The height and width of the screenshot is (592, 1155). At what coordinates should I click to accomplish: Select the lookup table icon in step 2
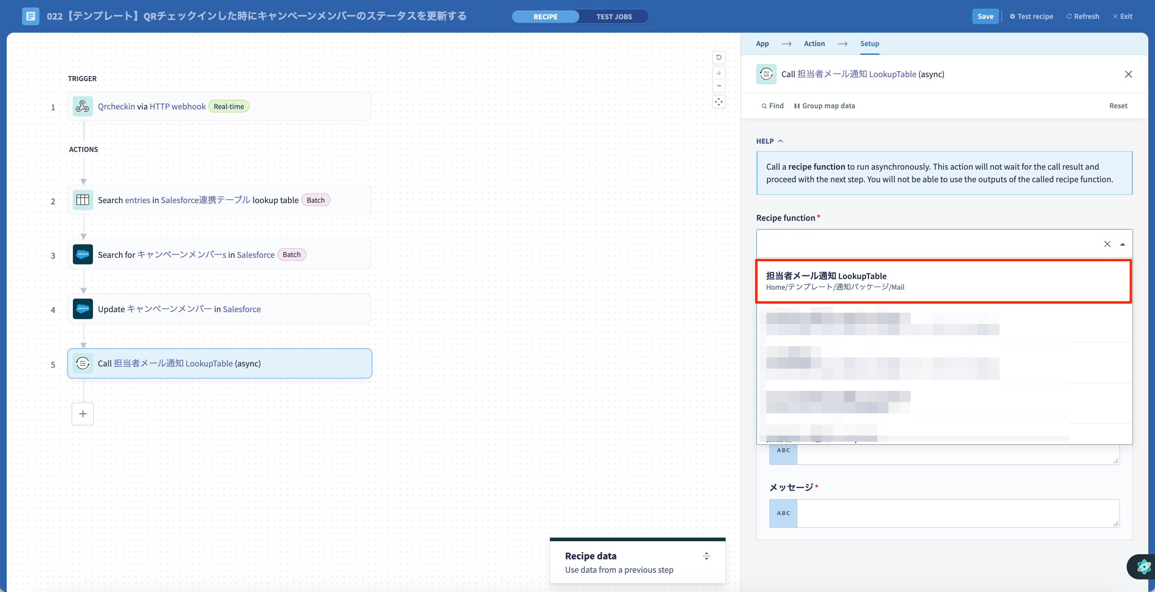pyautogui.click(x=82, y=200)
